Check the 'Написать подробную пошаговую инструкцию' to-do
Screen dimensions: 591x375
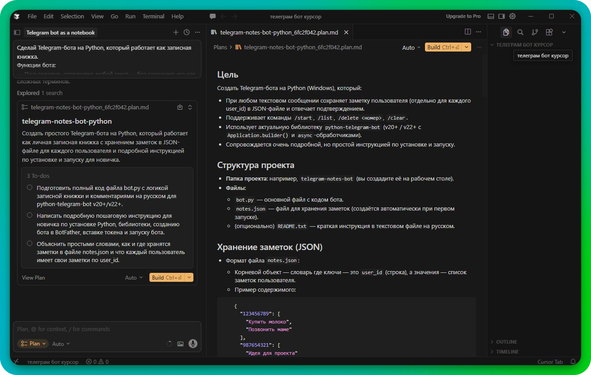click(30, 216)
